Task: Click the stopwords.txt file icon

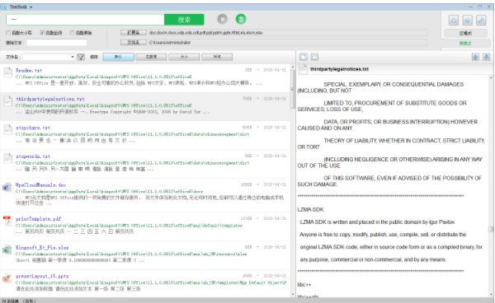Action: click(7, 158)
